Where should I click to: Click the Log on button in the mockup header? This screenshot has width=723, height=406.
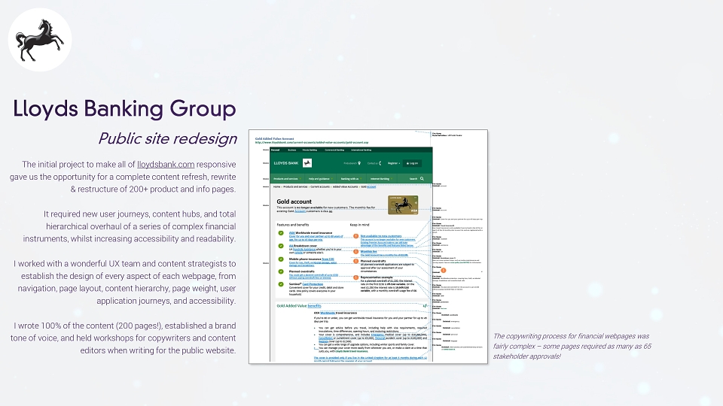click(412, 163)
